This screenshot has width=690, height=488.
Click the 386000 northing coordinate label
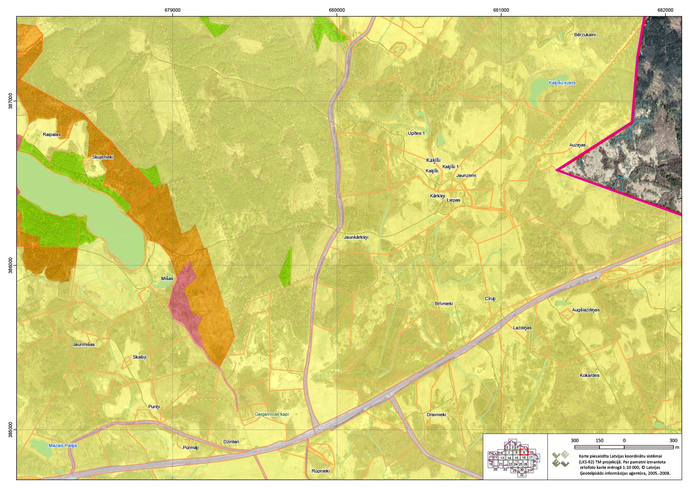click(10, 265)
